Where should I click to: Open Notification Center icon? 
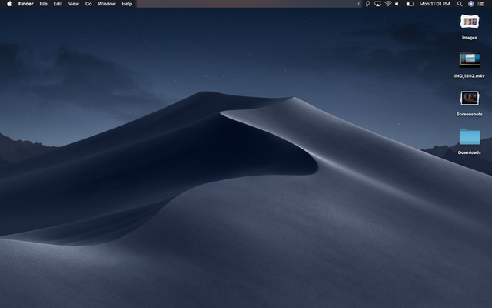pos(481,4)
